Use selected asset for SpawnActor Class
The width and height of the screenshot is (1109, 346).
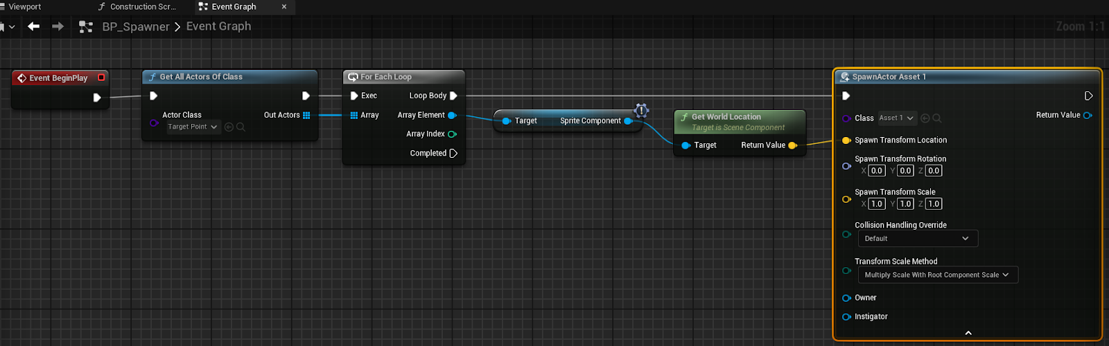[x=925, y=118]
